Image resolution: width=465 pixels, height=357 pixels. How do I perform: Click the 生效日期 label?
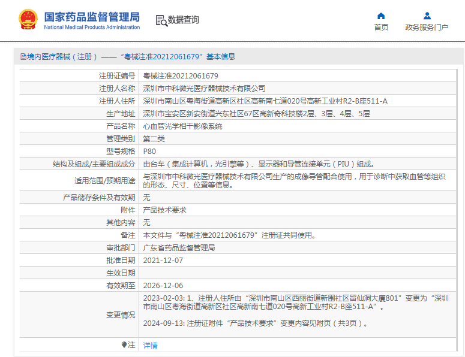coord(121,273)
